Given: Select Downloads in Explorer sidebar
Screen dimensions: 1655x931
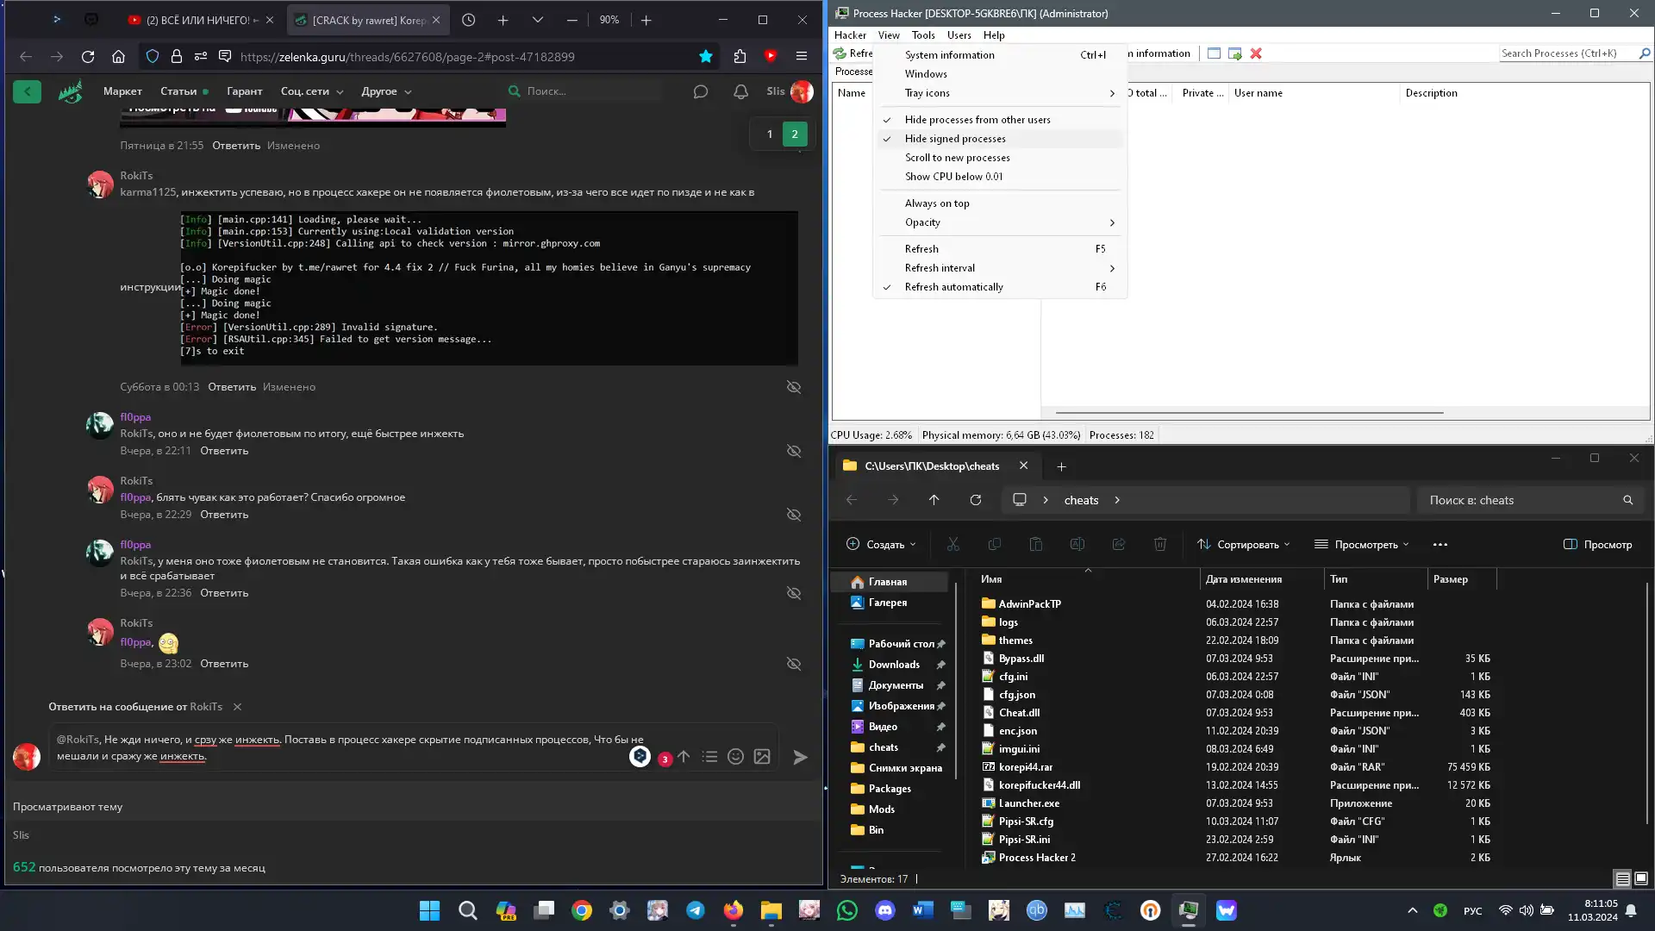Looking at the screenshot, I should coord(894,665).
